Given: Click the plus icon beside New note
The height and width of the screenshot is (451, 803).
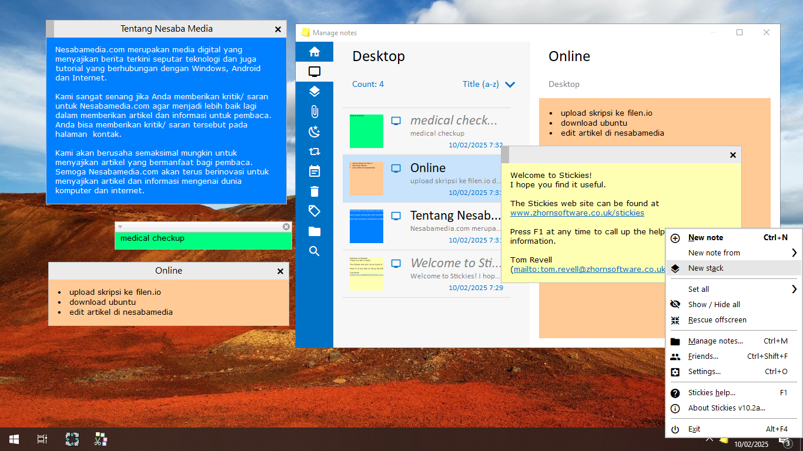Looking at the screenshot, I should (675, 238).
